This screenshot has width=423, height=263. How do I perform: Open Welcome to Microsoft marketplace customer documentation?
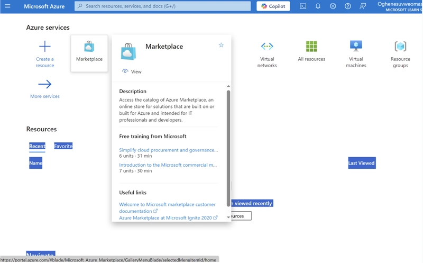(x=167, y=207)
